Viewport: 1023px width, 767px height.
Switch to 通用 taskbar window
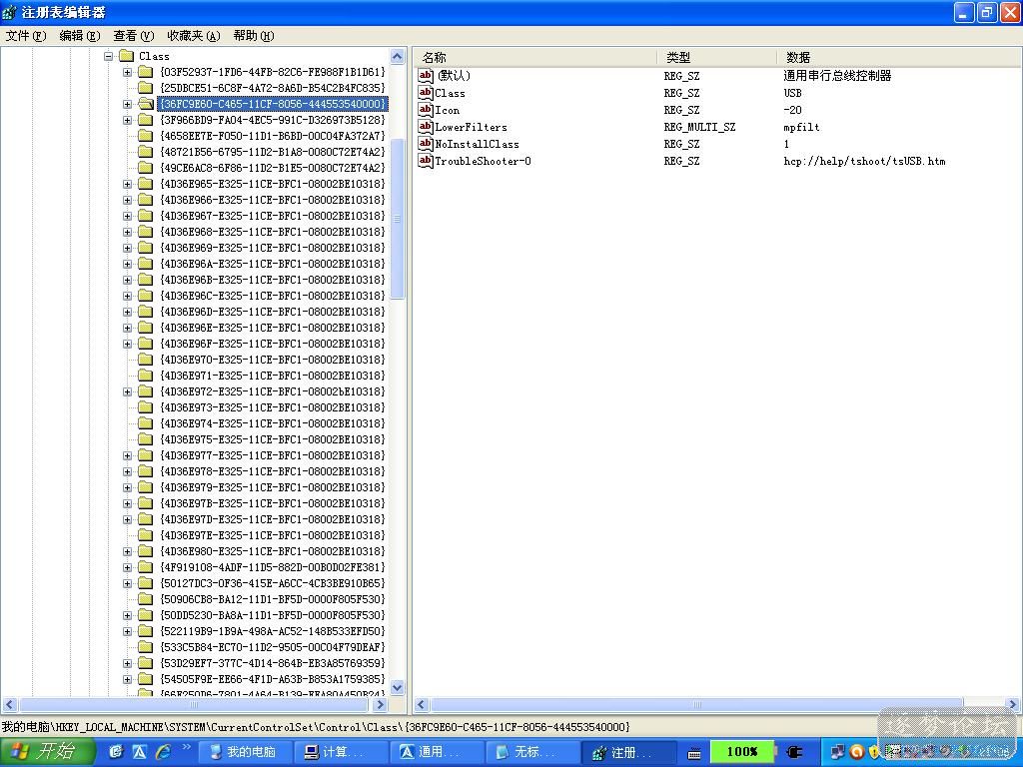[438, 752]
